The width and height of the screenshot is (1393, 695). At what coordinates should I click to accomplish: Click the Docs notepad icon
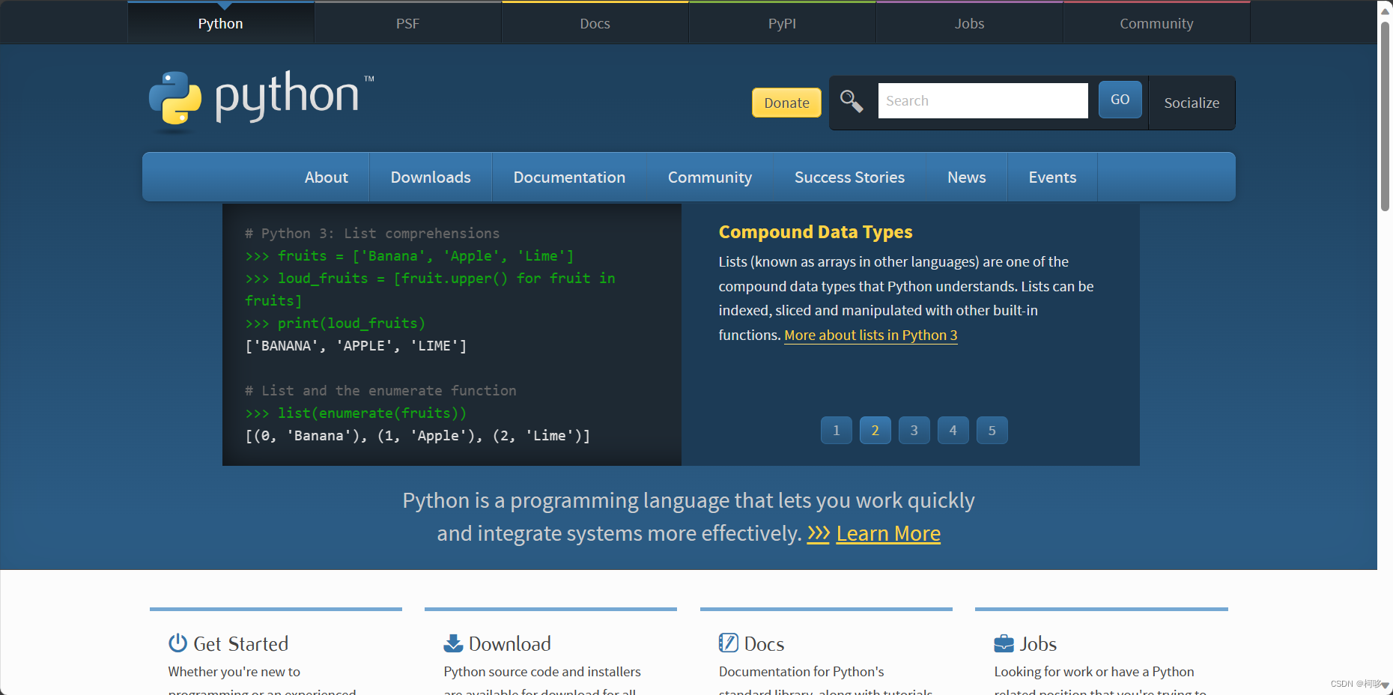click(729, 643)
